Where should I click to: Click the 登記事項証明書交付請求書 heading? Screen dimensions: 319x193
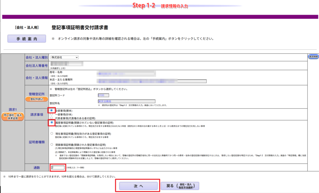click(80, 27)
